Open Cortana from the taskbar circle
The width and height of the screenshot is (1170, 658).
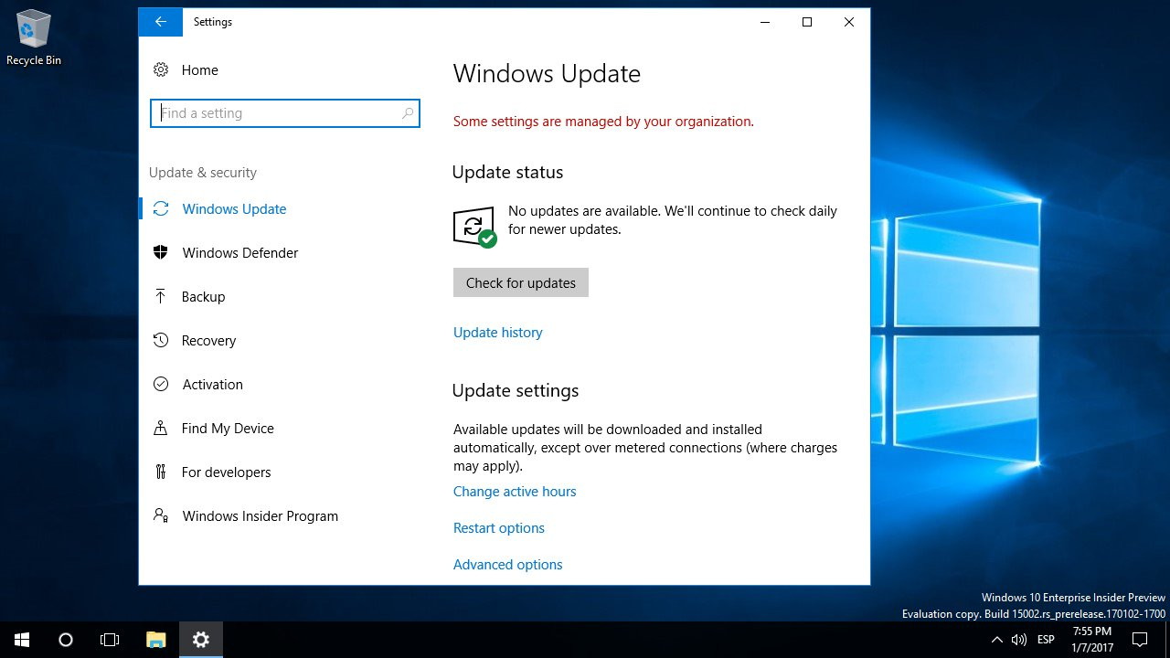tap(66, 640)
